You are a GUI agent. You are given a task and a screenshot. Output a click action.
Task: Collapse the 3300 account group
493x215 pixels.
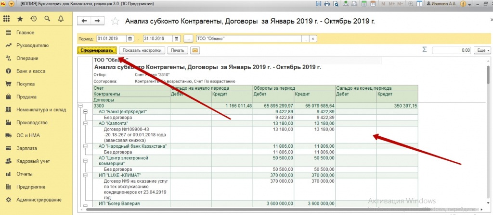pos(80,106)
